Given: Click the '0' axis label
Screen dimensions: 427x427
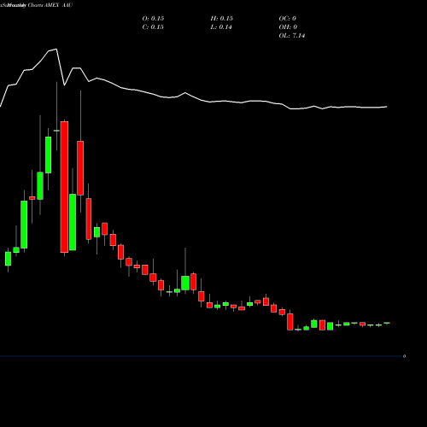Looking at the screenshot, I should click(404, 356).
